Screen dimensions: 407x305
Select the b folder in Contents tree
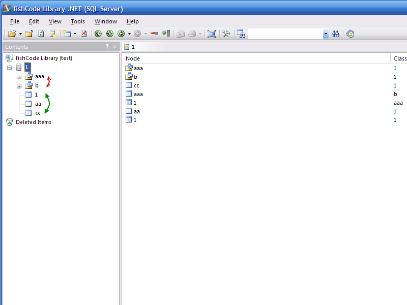point(37,85)
